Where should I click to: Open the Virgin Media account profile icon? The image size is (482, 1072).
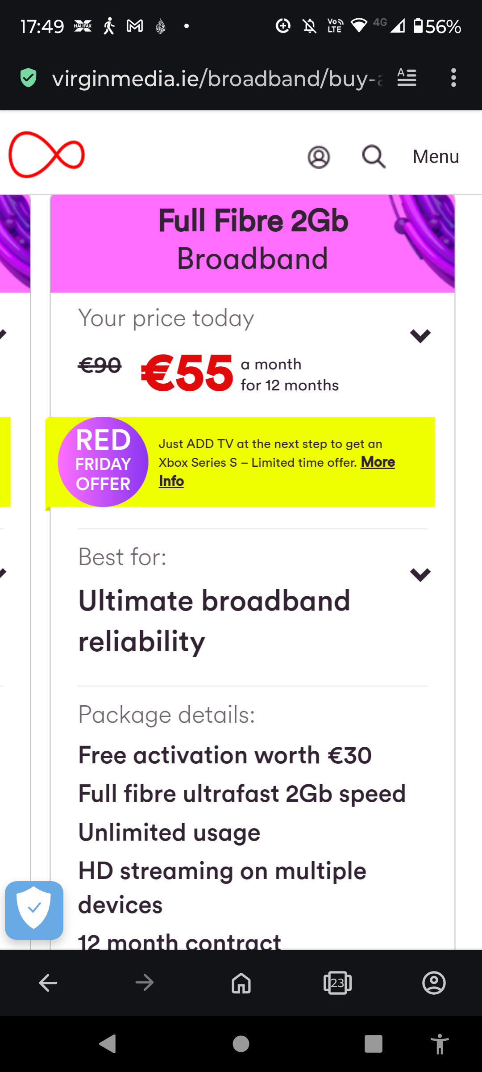pos(319,157)
